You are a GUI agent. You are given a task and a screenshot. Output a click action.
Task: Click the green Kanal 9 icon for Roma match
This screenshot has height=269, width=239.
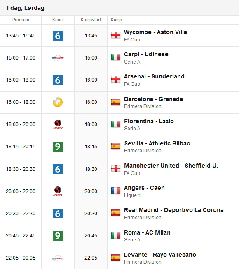(58, 236)
